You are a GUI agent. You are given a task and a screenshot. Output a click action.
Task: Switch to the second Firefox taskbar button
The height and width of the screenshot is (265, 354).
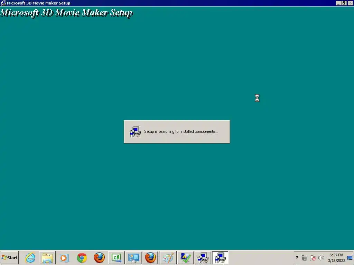[x=151, y=257]
